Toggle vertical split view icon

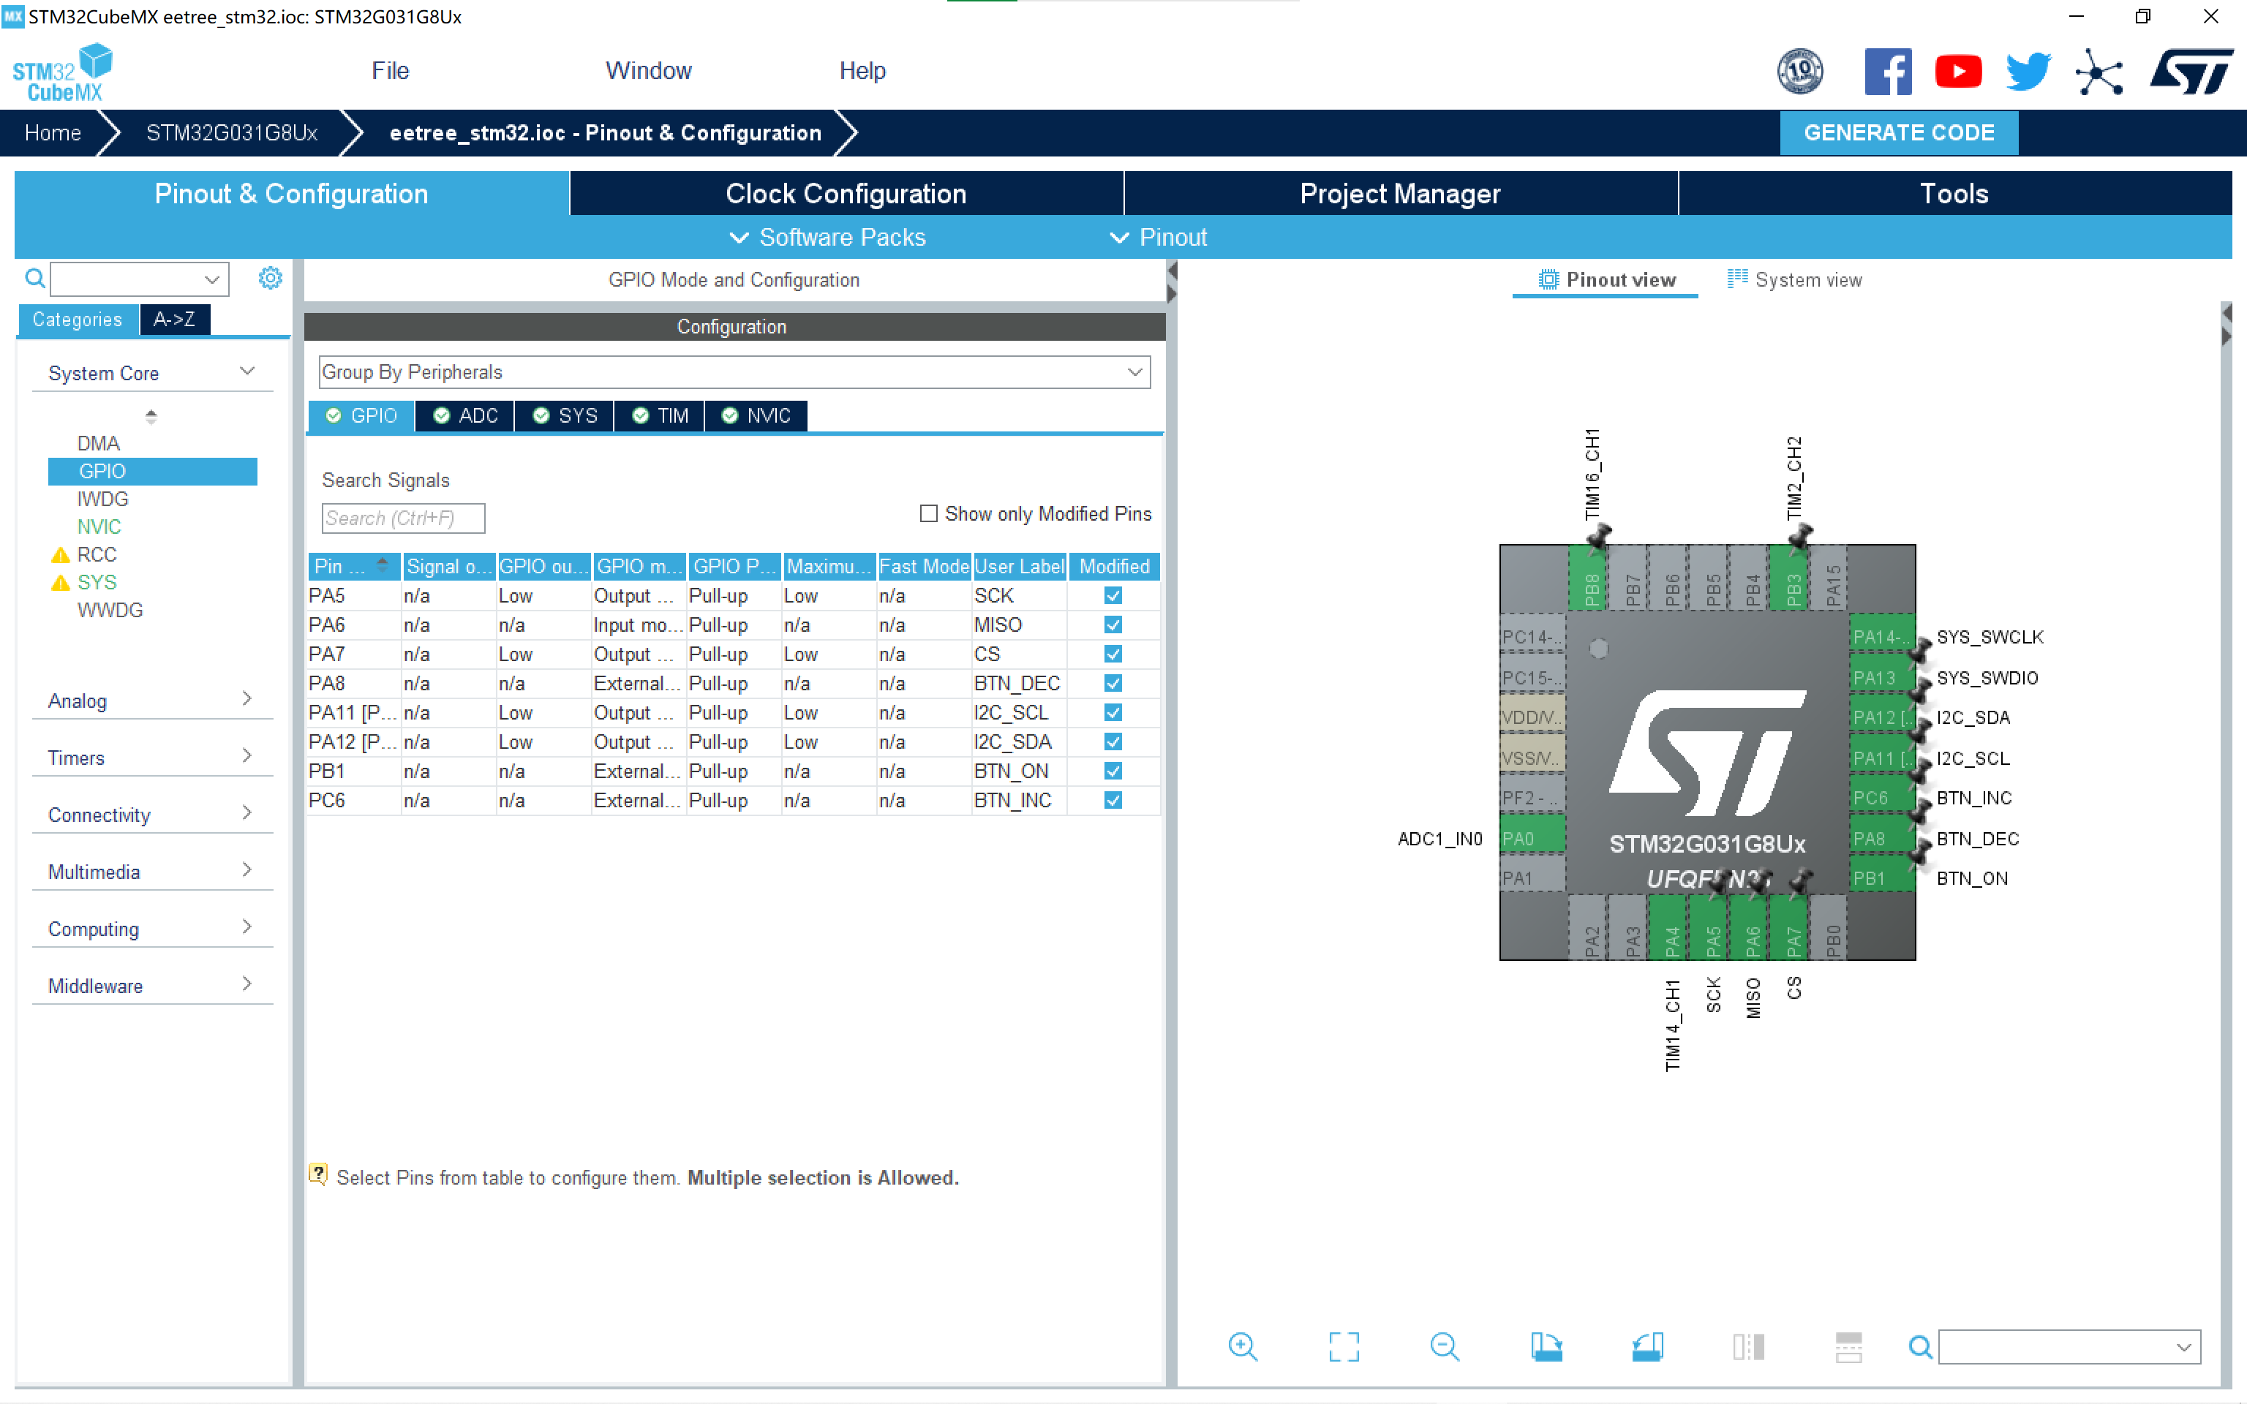(x=1748, y=1346)
